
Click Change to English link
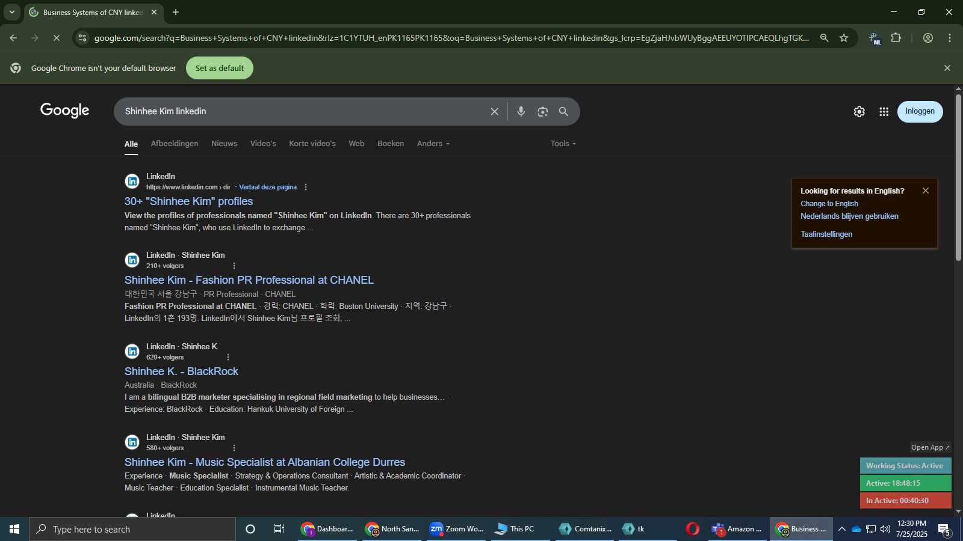click(829, 204)
